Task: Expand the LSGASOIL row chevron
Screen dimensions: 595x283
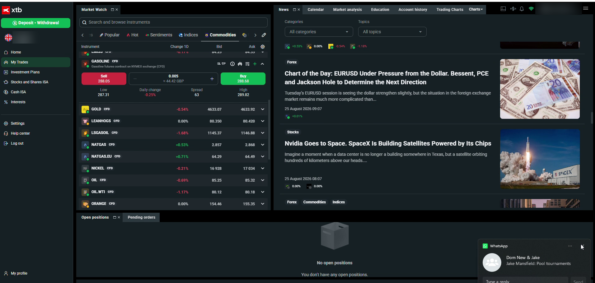Action: (x=263, y=133)
